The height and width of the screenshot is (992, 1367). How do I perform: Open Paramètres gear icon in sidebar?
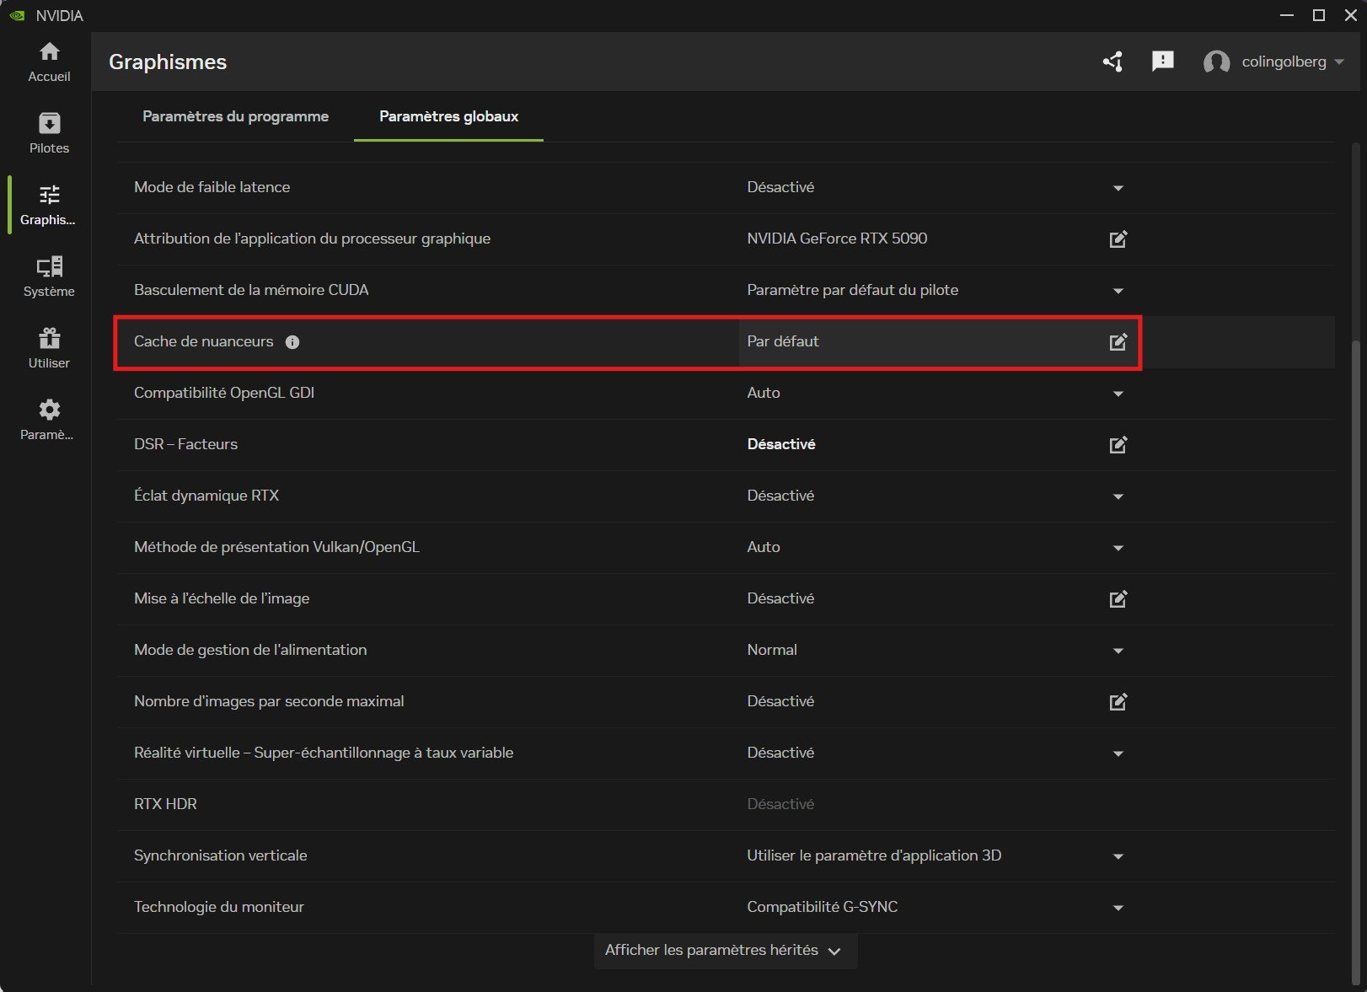coord(50,410)
